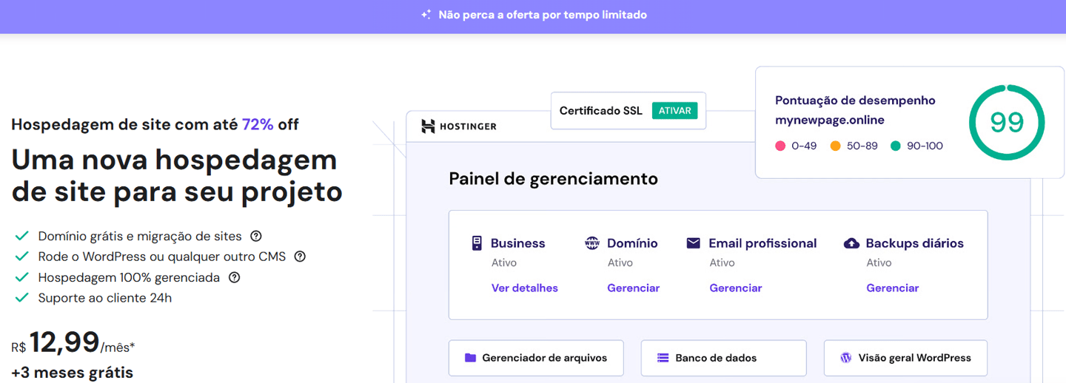Click the Ativo status under Business
Image resolution: width=1066 pixels, height=383 pixels.
coord(504,262)
